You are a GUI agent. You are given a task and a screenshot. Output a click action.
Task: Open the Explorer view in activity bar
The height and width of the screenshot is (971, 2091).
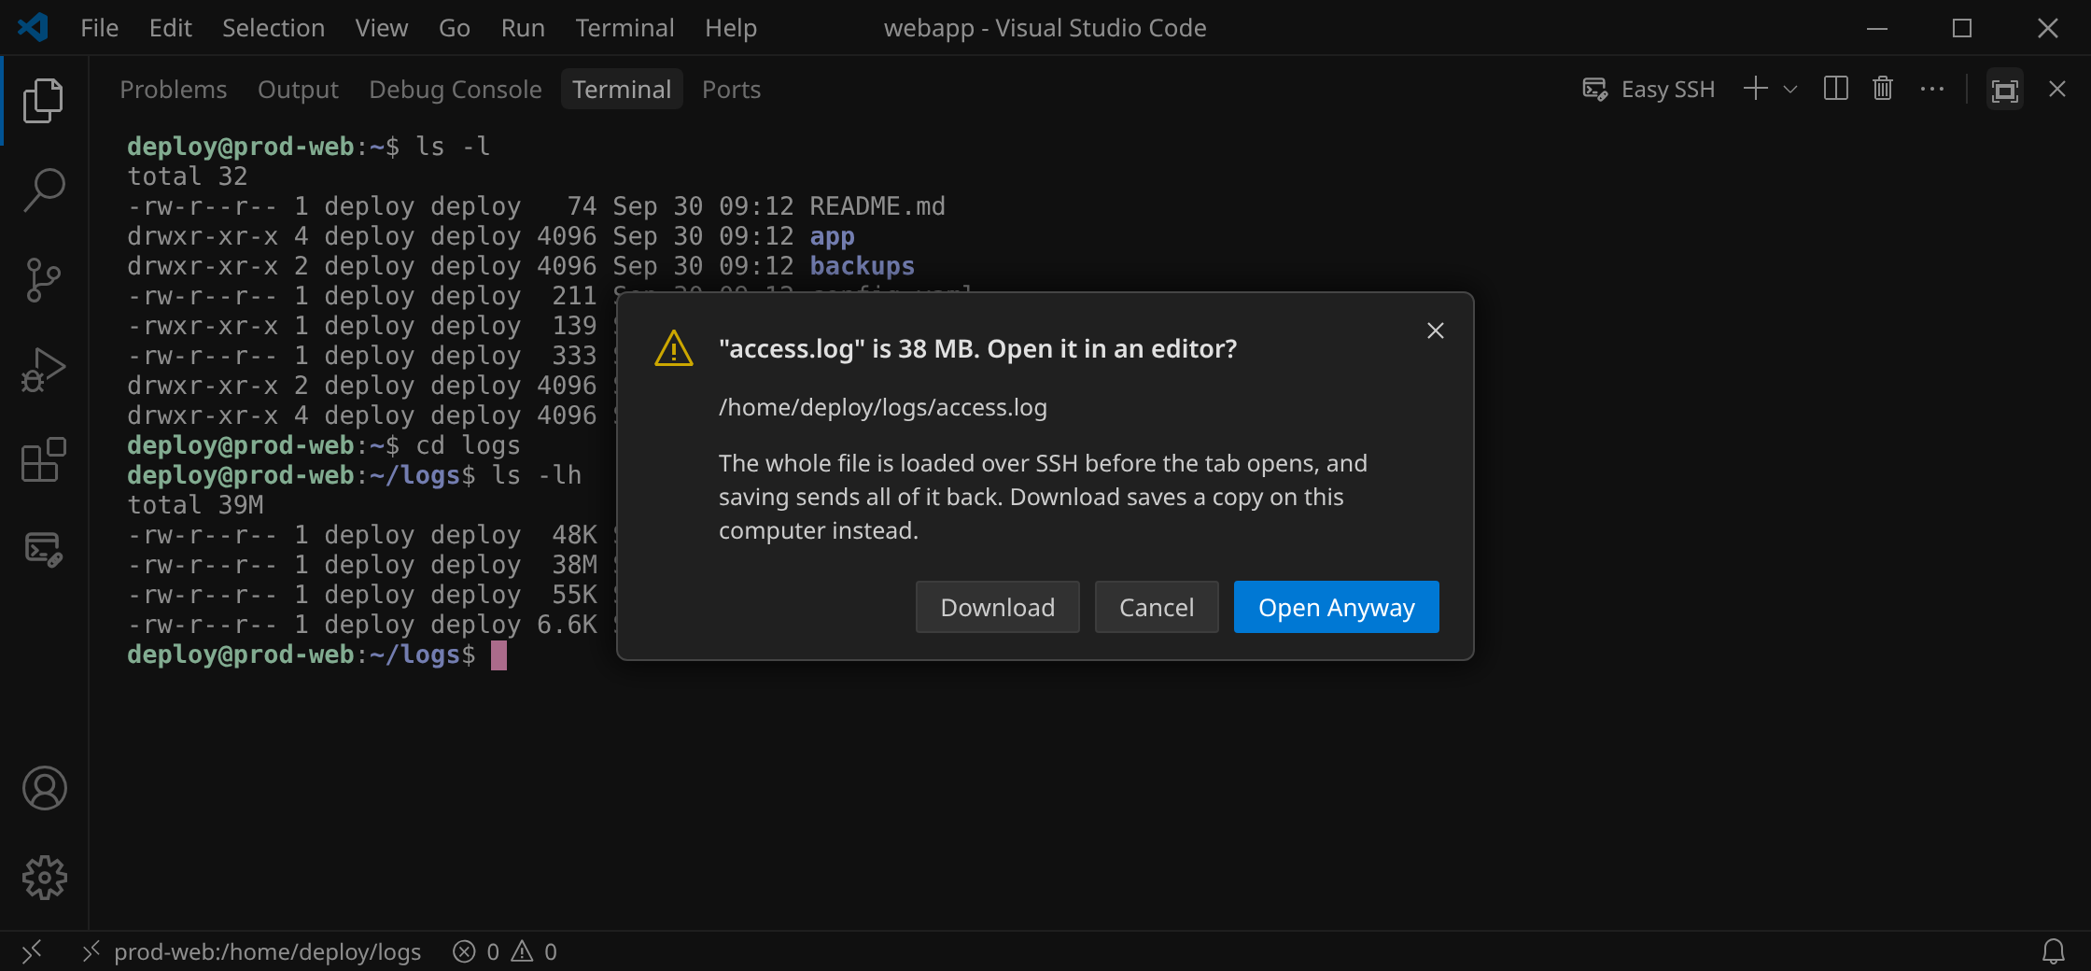pos(44,100)
